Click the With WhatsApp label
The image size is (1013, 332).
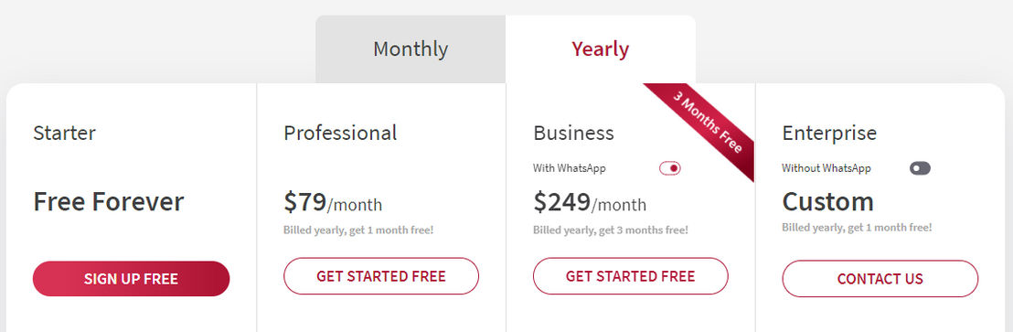570,168
